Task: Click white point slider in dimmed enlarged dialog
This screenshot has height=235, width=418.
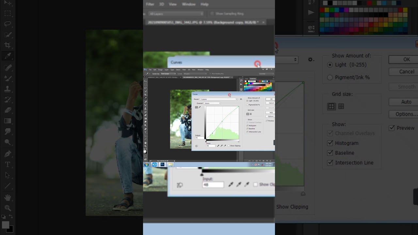Action: [x=303, y=194]
